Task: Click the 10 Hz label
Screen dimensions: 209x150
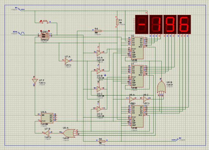Action: pyautogui.click(x=15, y=32)
